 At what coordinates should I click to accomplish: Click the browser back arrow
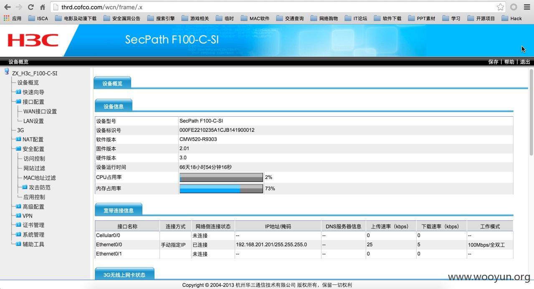click(x=7, y=7)
